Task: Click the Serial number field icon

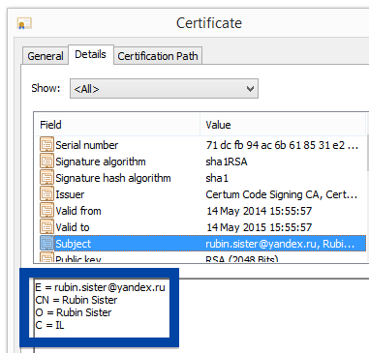Action: (46, 144)
